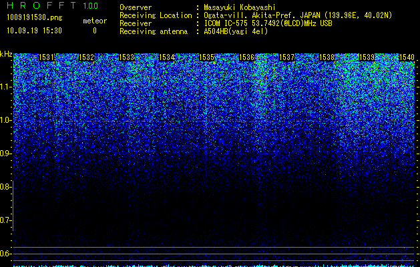Click the 0.9 frequency axis label
Image resolution: width=420 pixels, height=267 pixels.
coord(5,154)
